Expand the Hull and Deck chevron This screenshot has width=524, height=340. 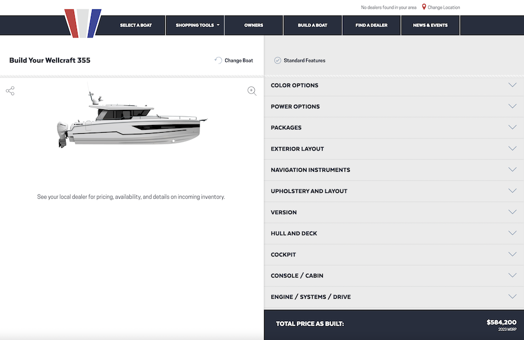[512, 233]
